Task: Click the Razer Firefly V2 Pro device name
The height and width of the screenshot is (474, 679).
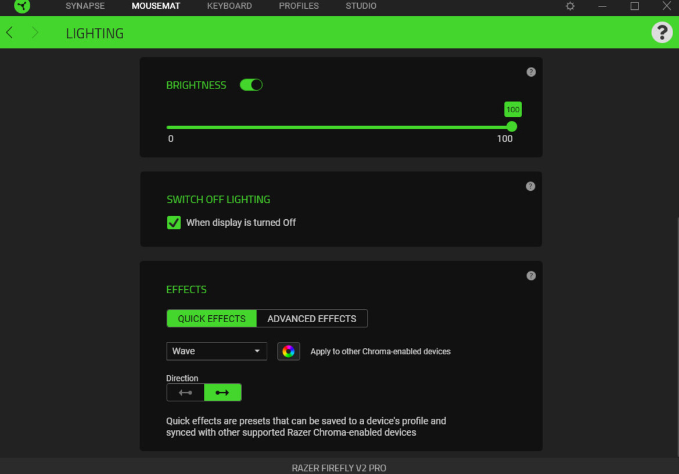Action: (339, 468)
